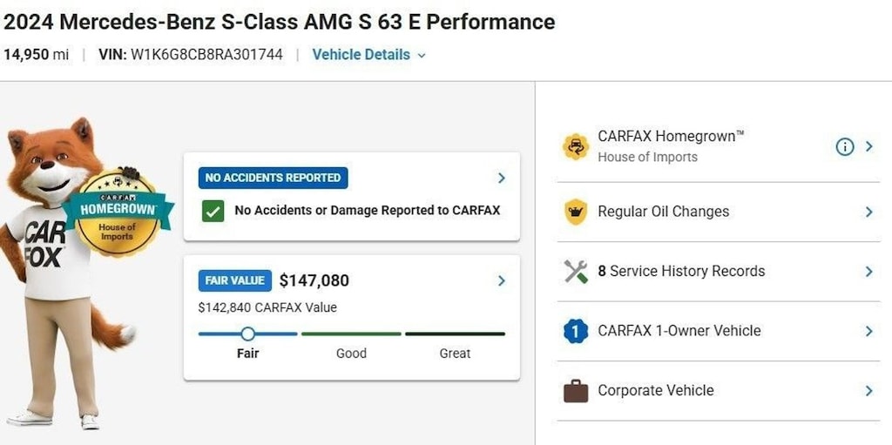Click the CARFAX fox mascot image
This screenshot has height=445, width=892.
65,273
